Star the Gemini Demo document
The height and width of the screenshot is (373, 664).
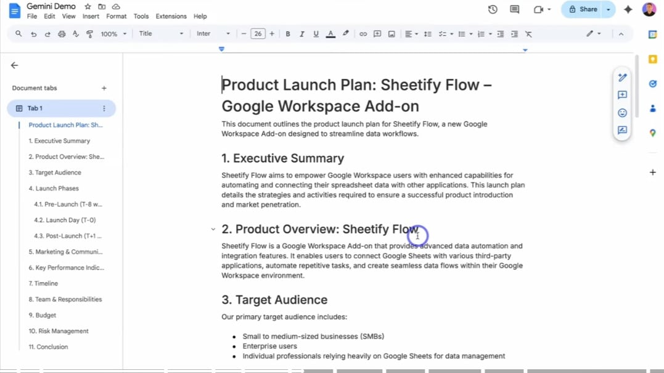[x=88, y=7]
